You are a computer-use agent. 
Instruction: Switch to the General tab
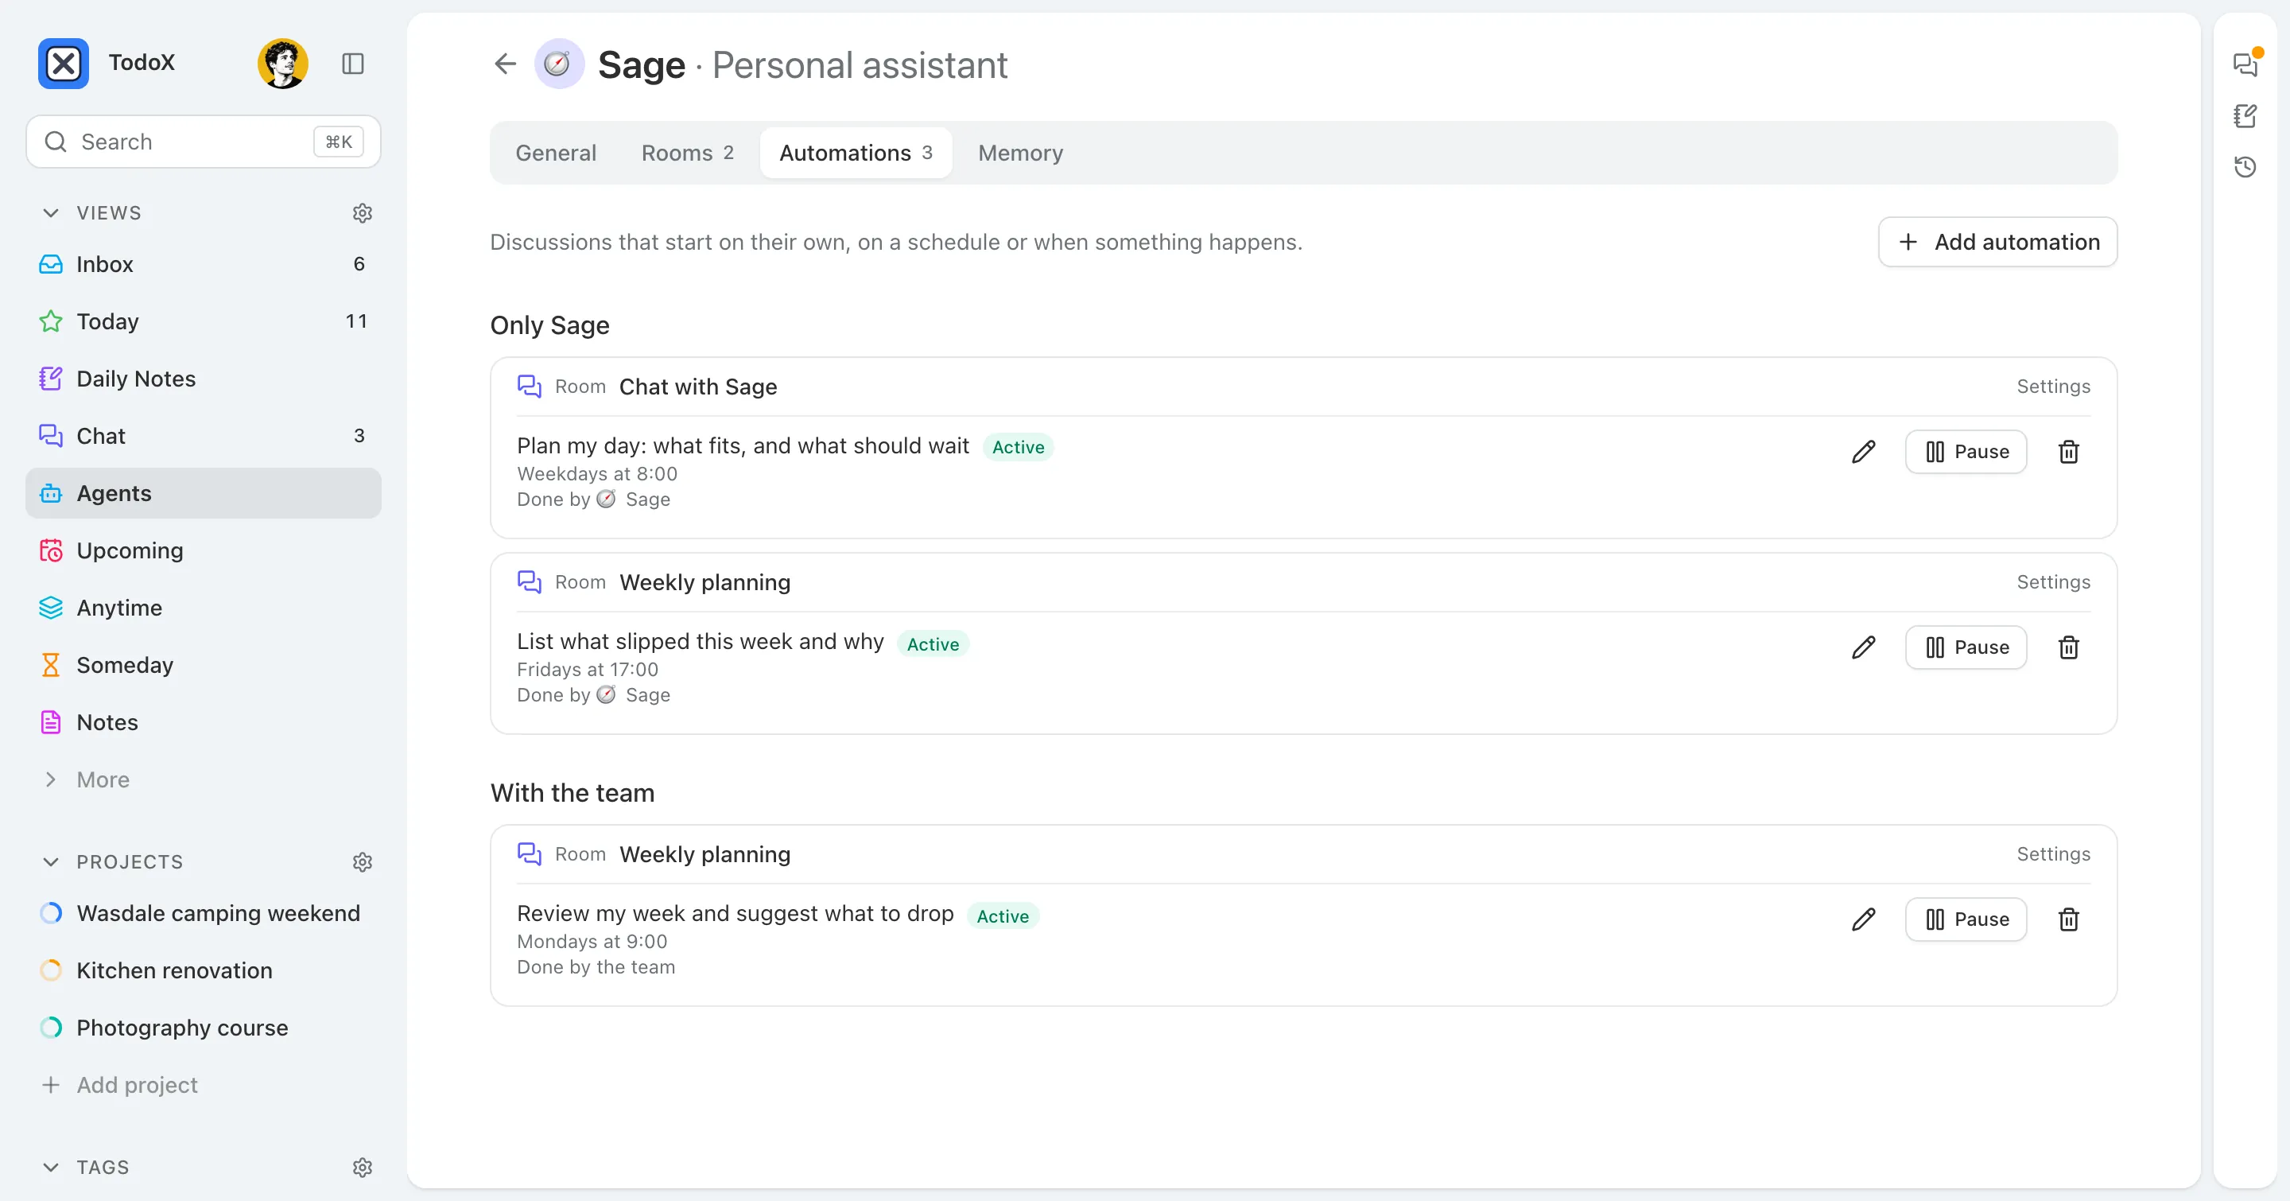(x=556, y=153)
